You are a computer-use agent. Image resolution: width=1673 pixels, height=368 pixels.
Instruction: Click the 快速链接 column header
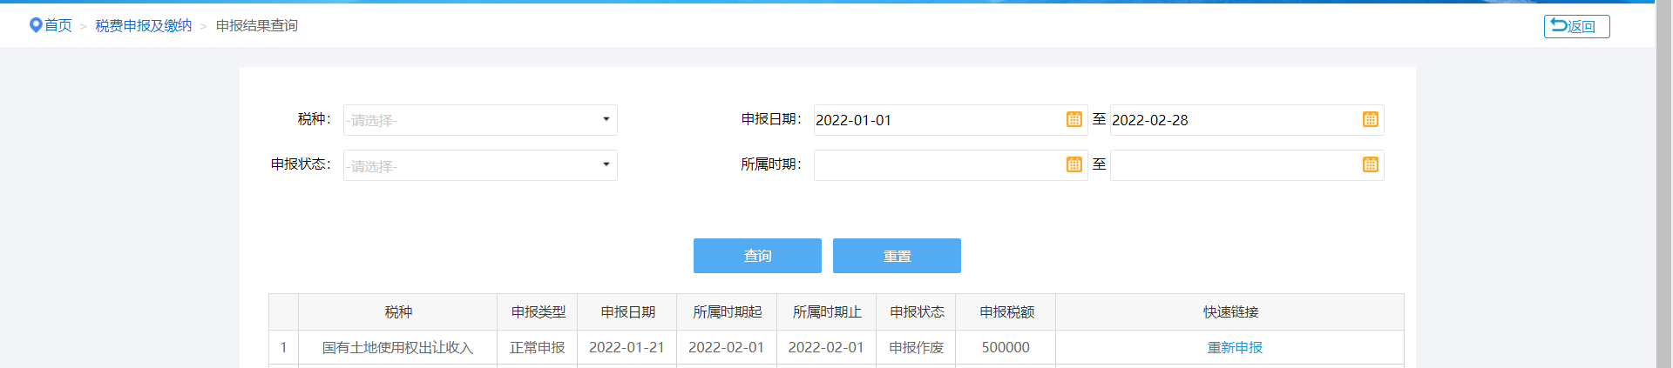click(1230, 311)
